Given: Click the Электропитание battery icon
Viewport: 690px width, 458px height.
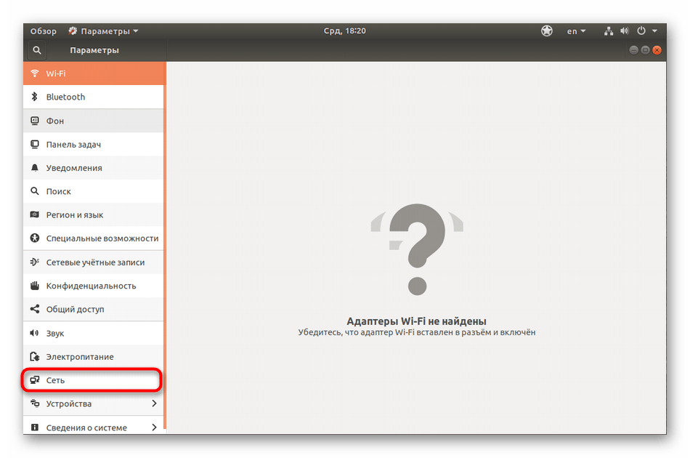Looking at the screenshot, I should pos(35,356).
